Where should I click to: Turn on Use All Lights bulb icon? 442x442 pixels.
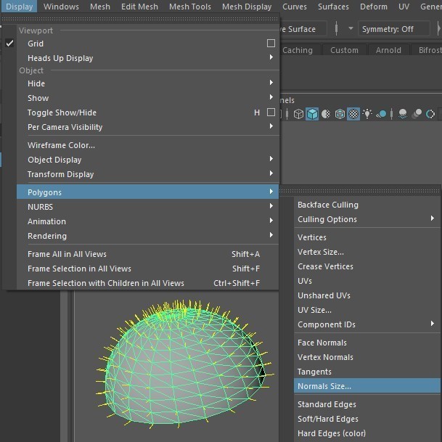click(x=368, y=114)
